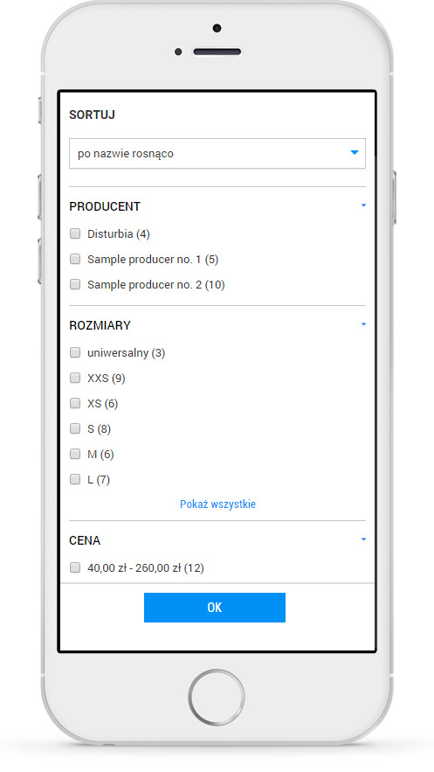Check the Disturbia producer checkbox
Viewport: 434px width, 772px height.
75,233
